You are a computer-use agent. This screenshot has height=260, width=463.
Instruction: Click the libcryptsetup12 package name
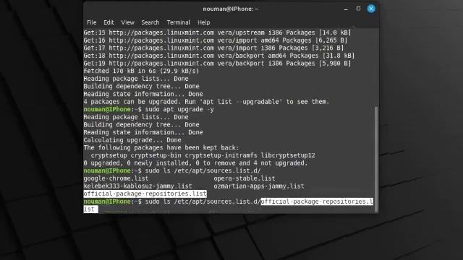tap(288, 155)
